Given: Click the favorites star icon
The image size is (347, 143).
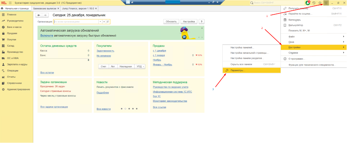Looking at the screenshot, I should tap(320, 3).
